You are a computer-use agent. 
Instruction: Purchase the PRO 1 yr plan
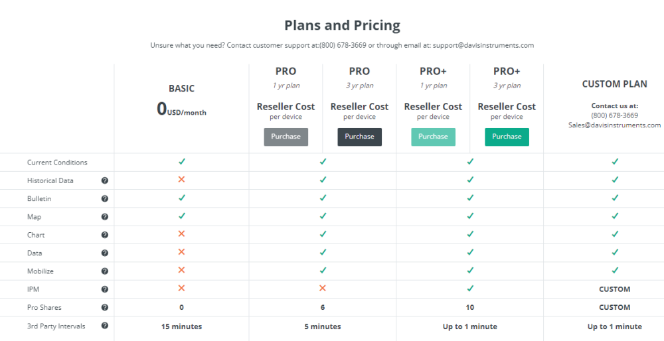pos(286,137)
